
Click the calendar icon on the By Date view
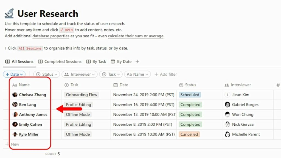[113, 61]
